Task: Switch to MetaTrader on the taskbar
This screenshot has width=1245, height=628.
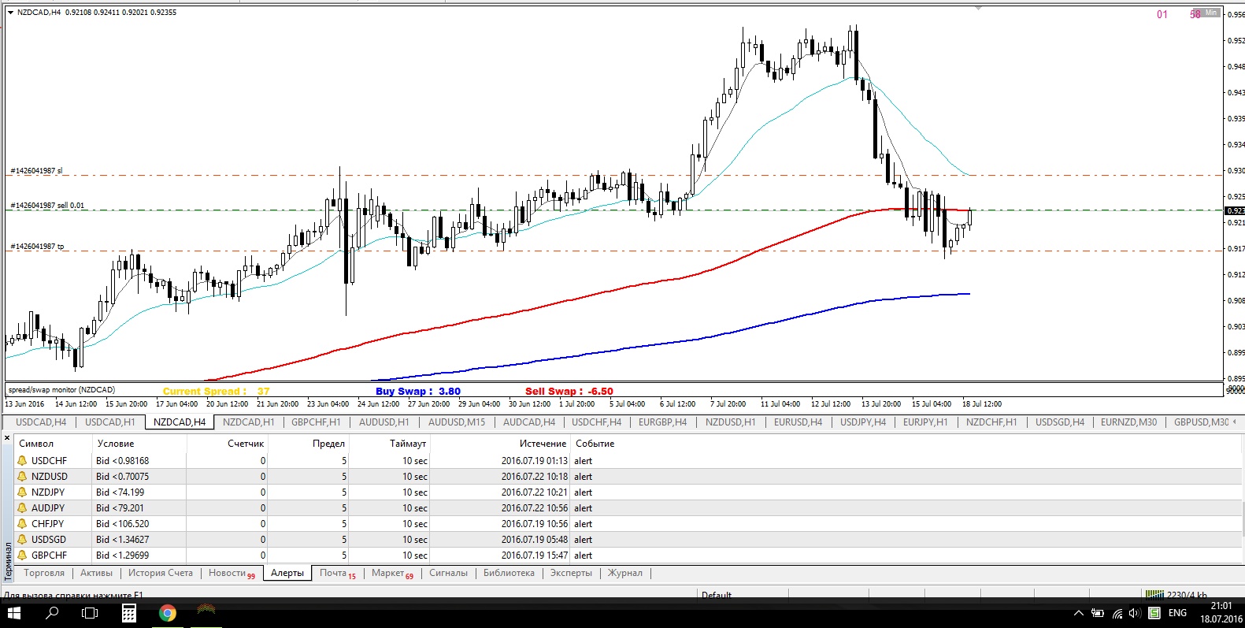Action: click(206, 612)
